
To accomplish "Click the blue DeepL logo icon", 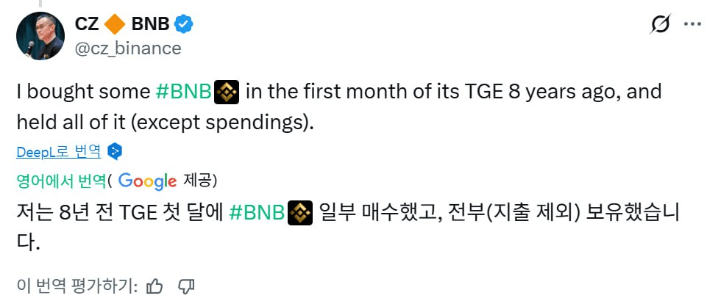I will (x=114, y=152).
